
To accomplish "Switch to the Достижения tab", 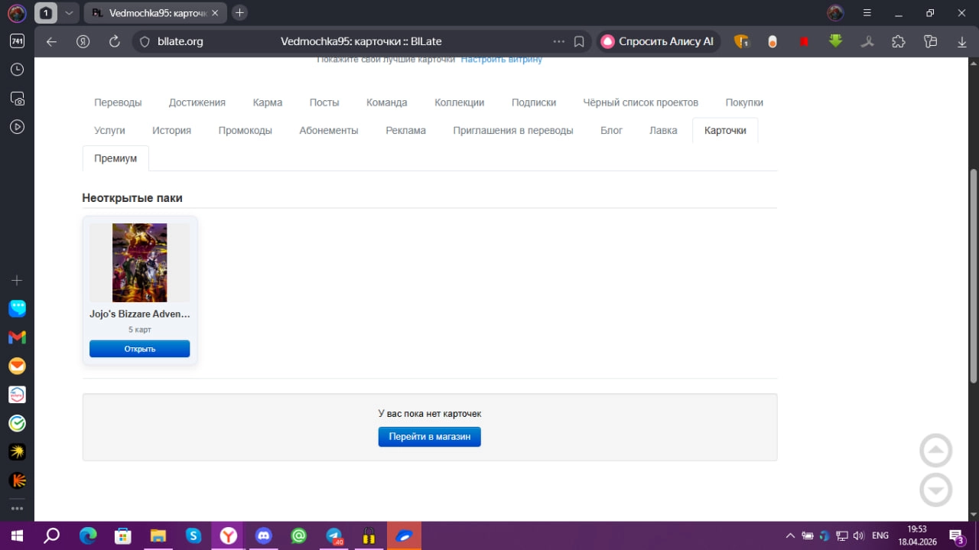I will 197,103.
